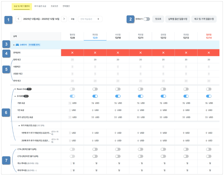Click the bed icon beside 슈페리어
This screenshot has height=176, width=224.
(x=17, y=45)
